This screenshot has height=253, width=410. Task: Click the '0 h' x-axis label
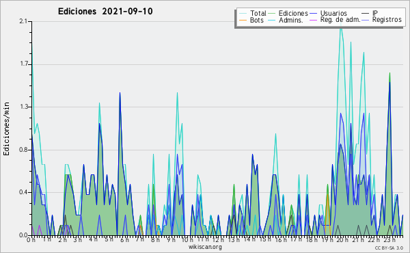pos(31,239)
